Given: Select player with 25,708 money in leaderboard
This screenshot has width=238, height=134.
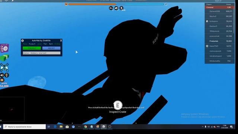Looking at the screenshot, I should point(219,31).
